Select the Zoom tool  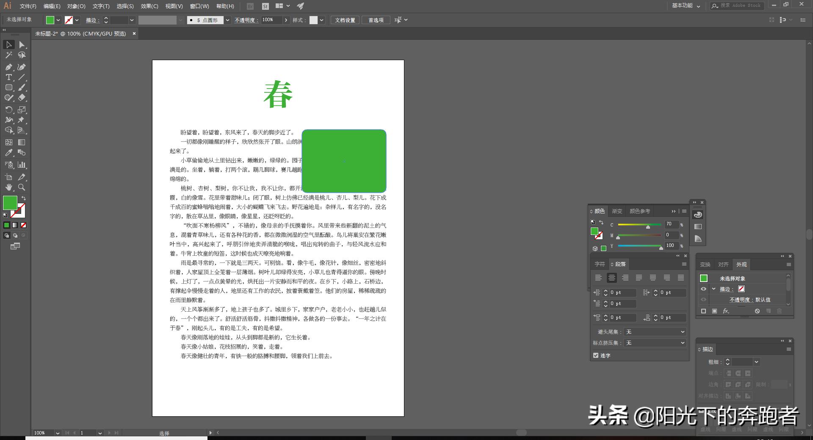(x=22, y=187)
